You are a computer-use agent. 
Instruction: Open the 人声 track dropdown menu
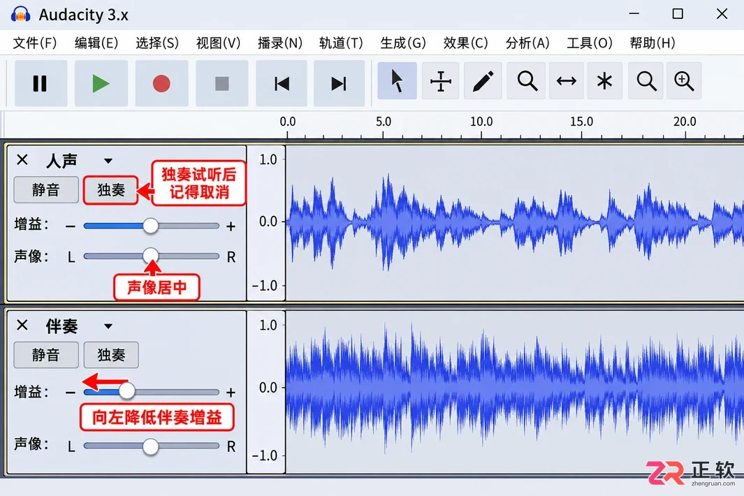click(x=108, y=161)
